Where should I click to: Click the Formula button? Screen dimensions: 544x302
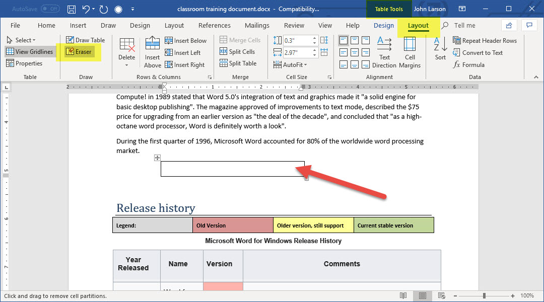pyautogui.click(x=468, y=64)
